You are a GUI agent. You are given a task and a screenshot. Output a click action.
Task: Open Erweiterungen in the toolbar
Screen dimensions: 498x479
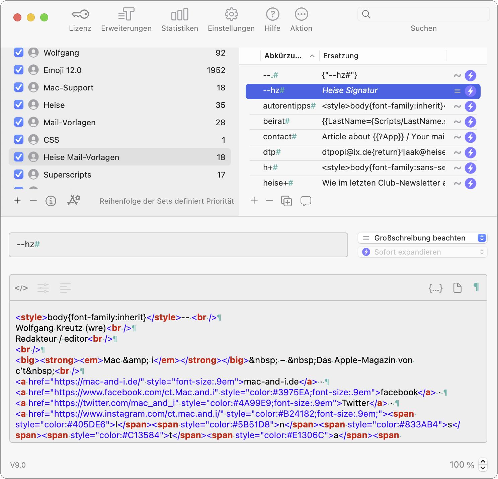126,15
